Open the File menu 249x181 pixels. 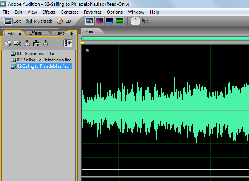[x=6, y=12]
